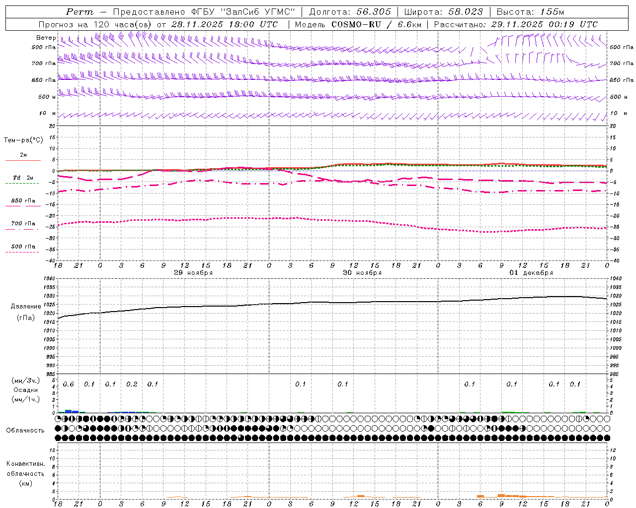Screen dimensions: 636x508
Task: Click the "Ветер" wind panel label
Action: tap(46, 38)
